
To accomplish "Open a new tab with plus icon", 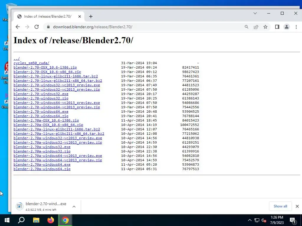I will pyautogui.click(x=91, y=16).
